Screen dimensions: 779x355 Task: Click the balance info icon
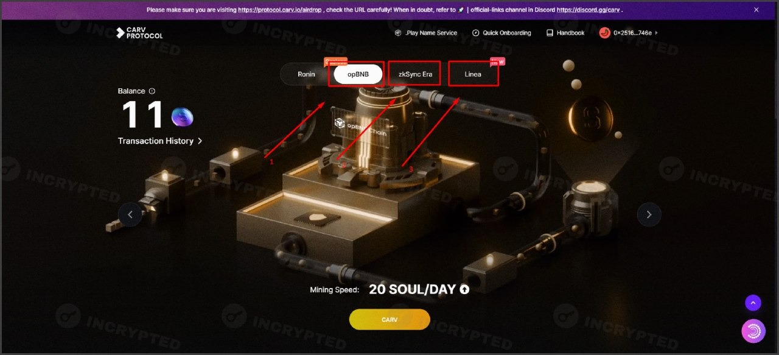click(x=152, y=91)
